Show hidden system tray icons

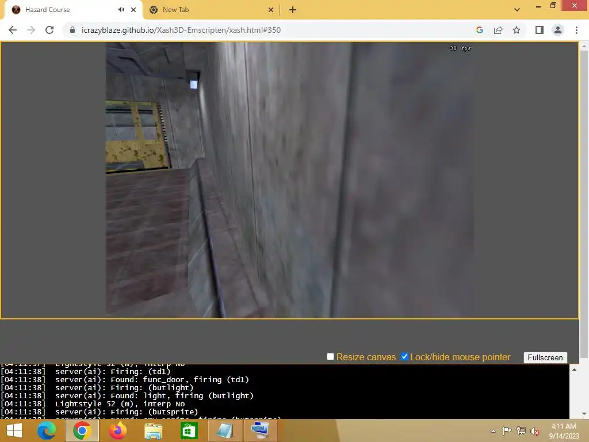(493, 431)
